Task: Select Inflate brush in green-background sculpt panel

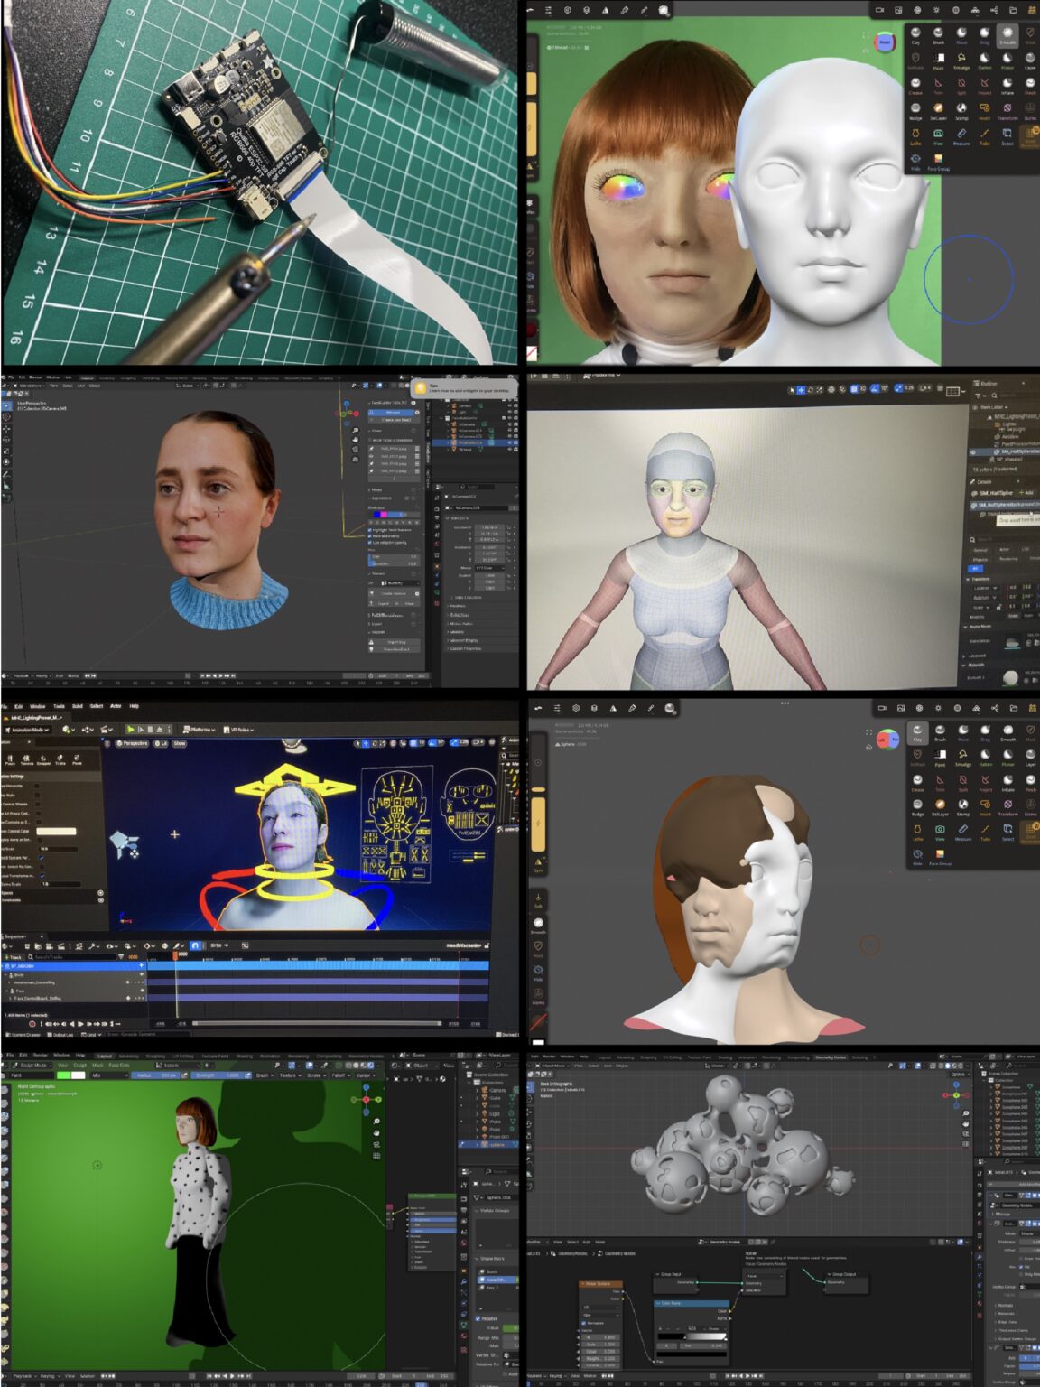Action: (1007, 85)
